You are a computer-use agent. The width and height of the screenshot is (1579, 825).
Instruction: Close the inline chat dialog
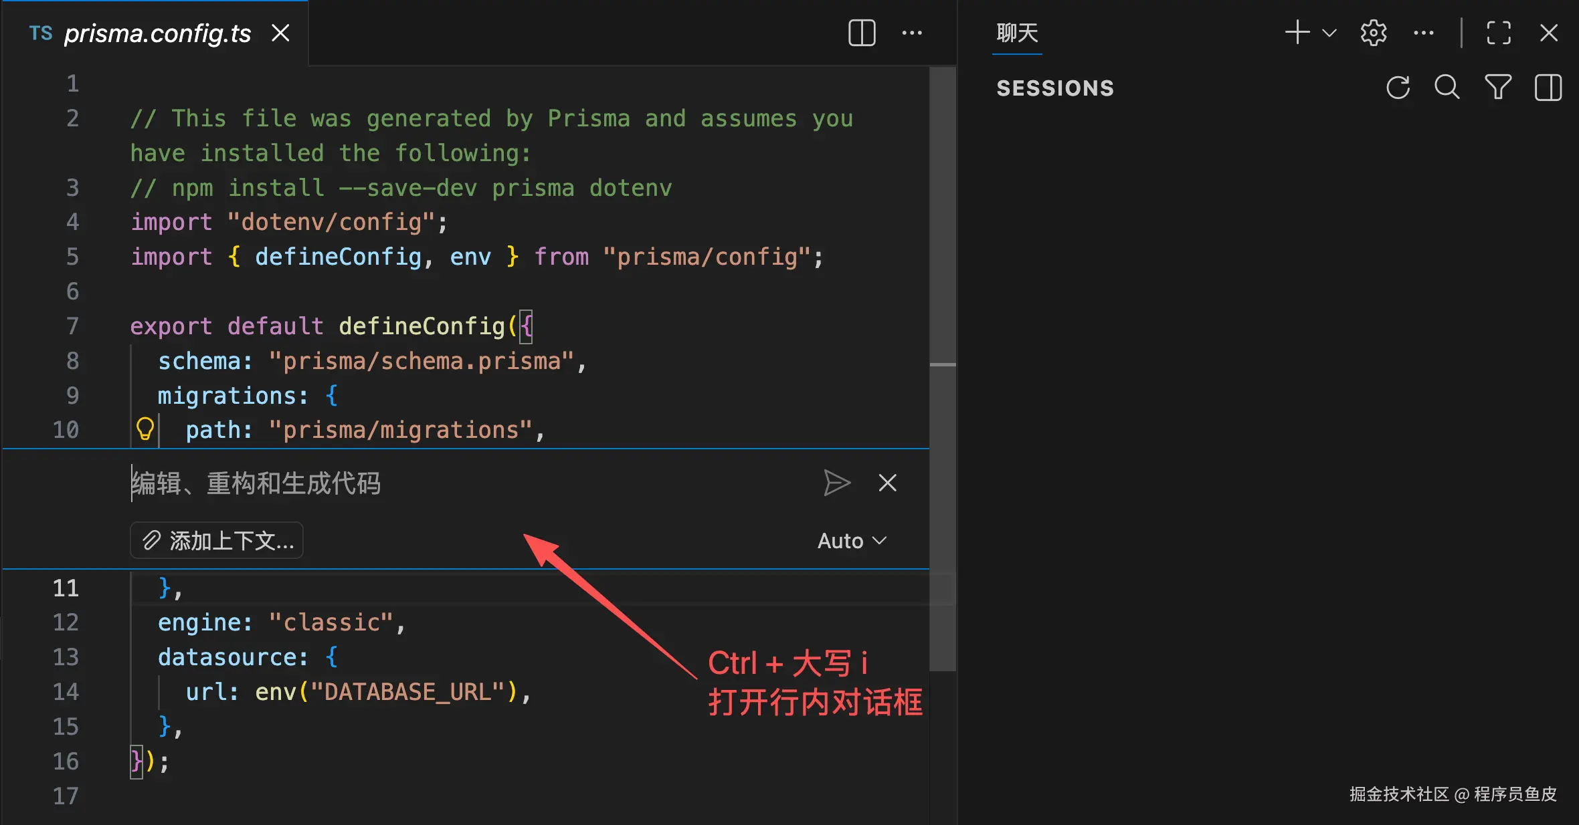click(x=887, y=483)
